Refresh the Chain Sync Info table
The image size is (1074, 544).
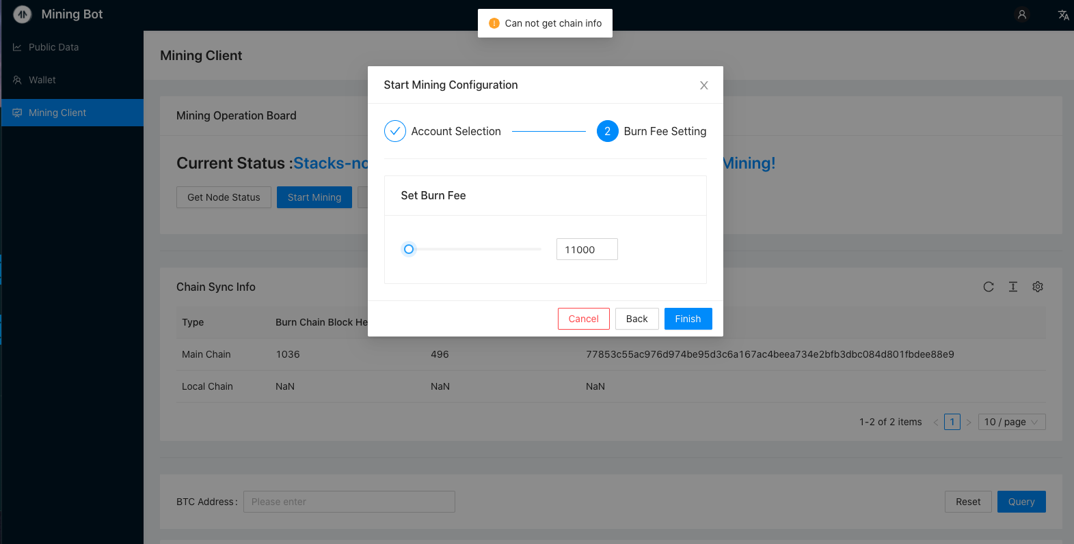(989, 287)
